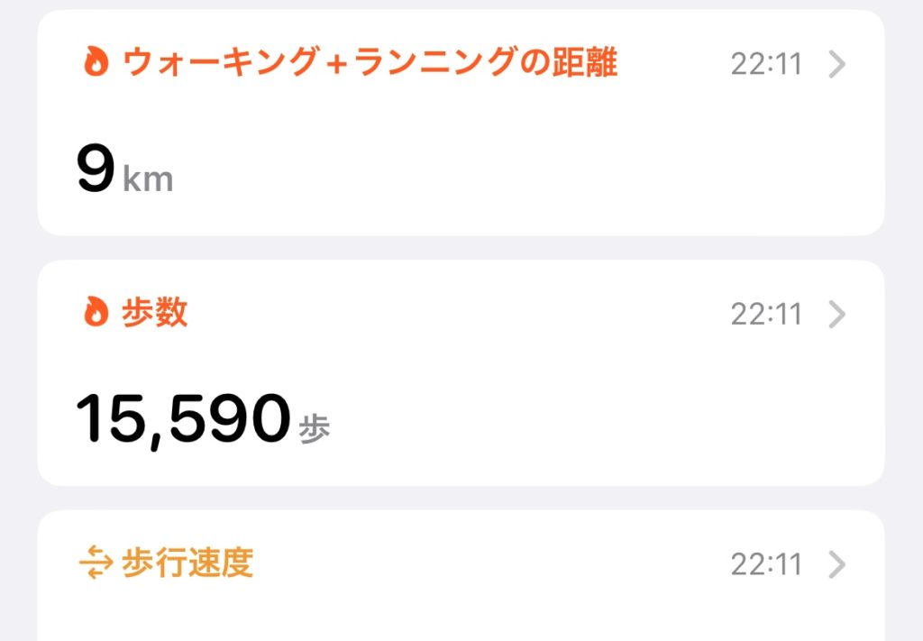The width and height of the screenshot is (923, 641).
Task: Tap the 22:11 timestamp on the distance card
Action: pos(766,65)
